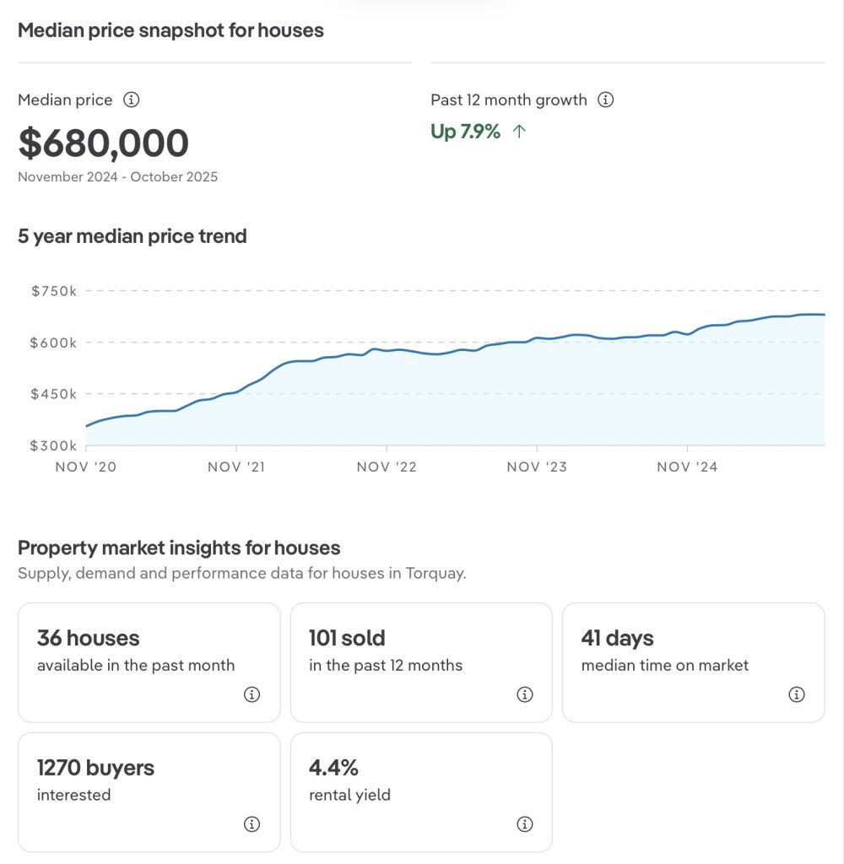Click the '36 houses' heading text
The width and height of the screenshot is (844, 864).
pyautogui.click(x=89, y=638)
